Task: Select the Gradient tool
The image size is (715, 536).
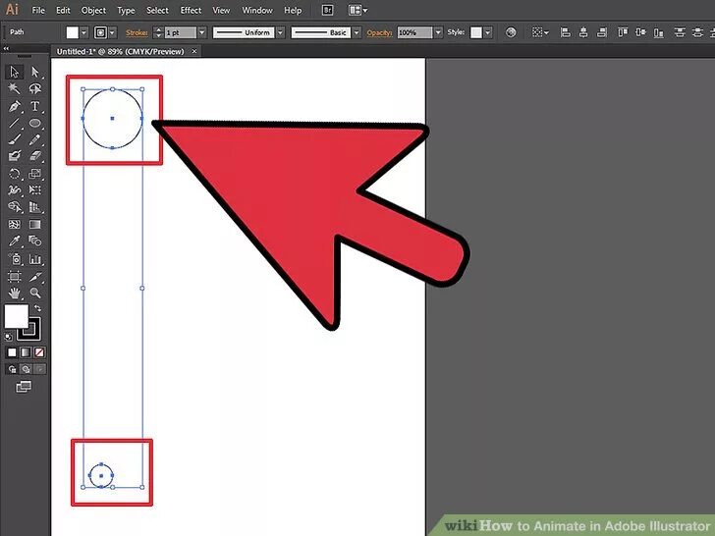Action: click(34, 224)
